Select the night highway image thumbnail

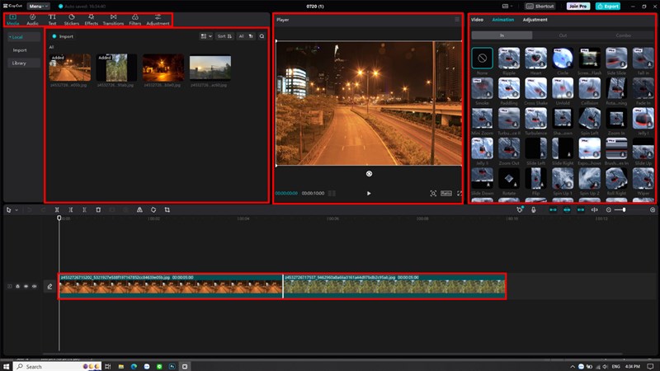point(70,68)
